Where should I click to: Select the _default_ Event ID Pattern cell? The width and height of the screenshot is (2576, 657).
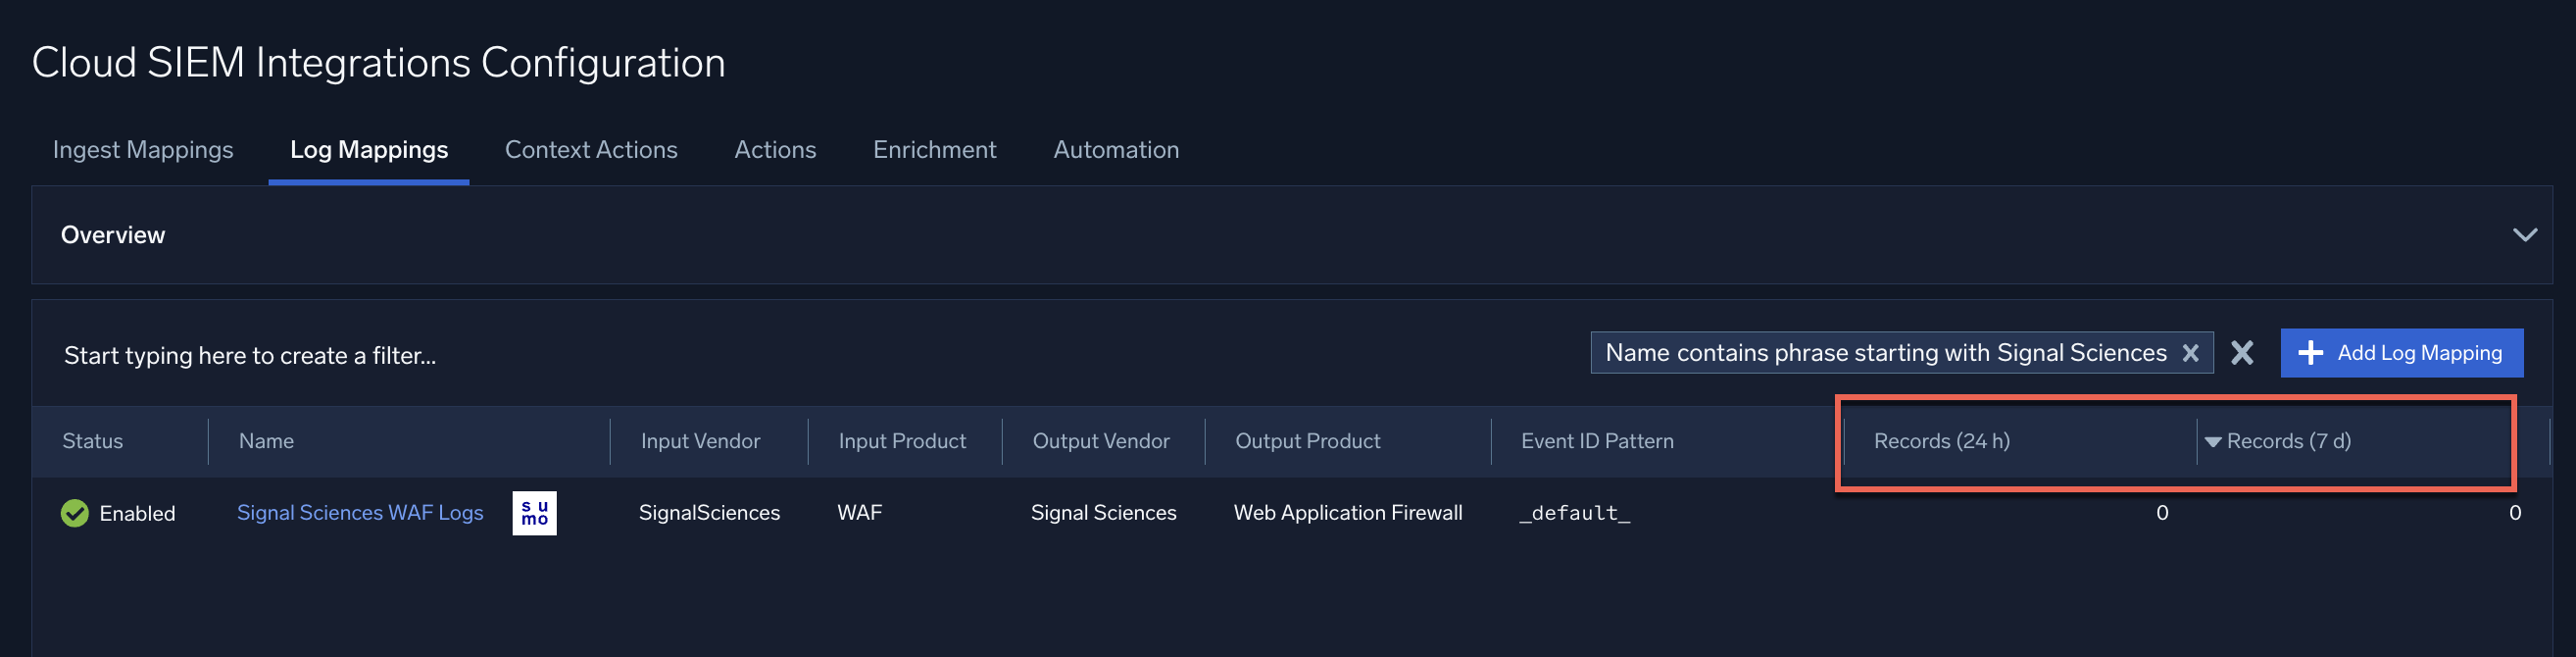[x=1574, y=512]
